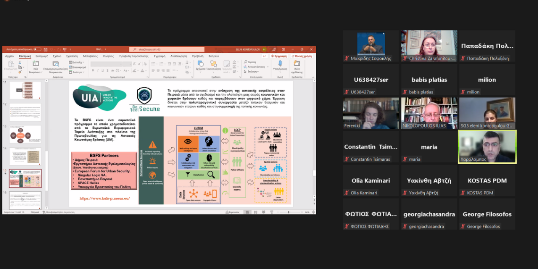
Task: Switch to the Transitions (Μεταβάσεις) tab
Action: tap(90, 56)
